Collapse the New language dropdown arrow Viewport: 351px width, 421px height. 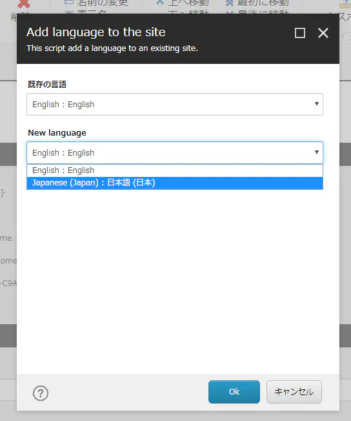(317, 152)
